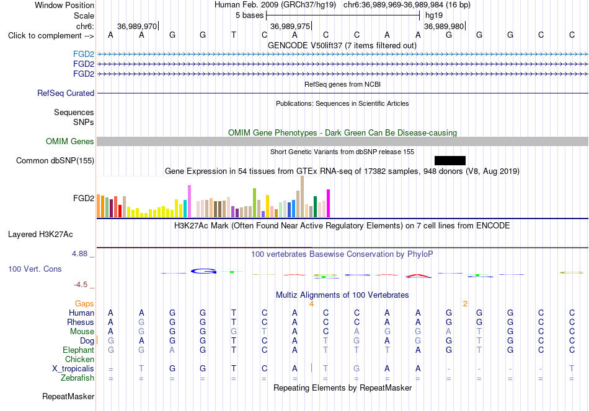Screen dimensions: 589x411
Task: Click the large blue G conservation logo
Action: (203, 271)
